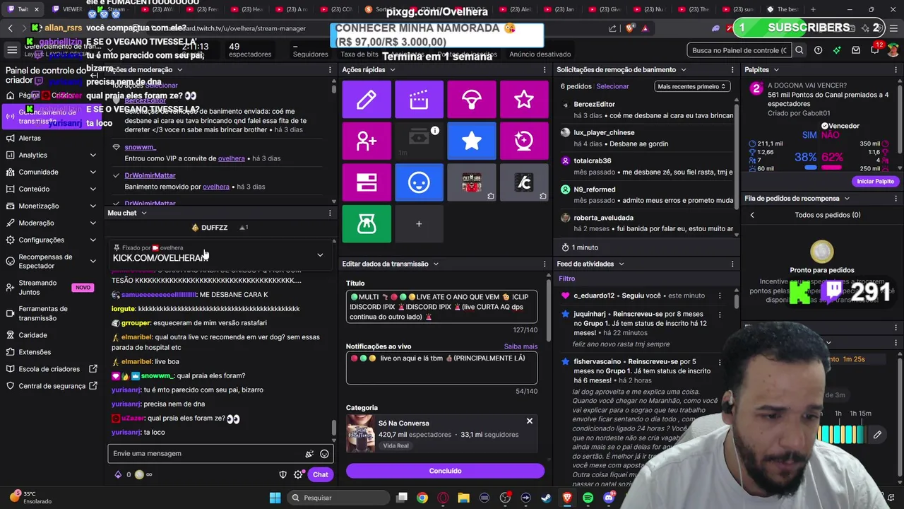The width and height of the screenshot is (904, 509).
Task: Click the Busca no Painel de controle field
Action: coord(739,50)
